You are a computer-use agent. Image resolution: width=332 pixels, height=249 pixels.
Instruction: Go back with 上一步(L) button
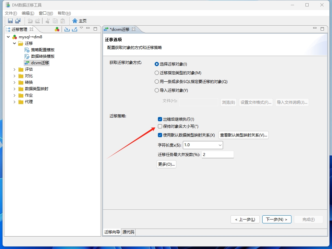(x=245, y=219)
